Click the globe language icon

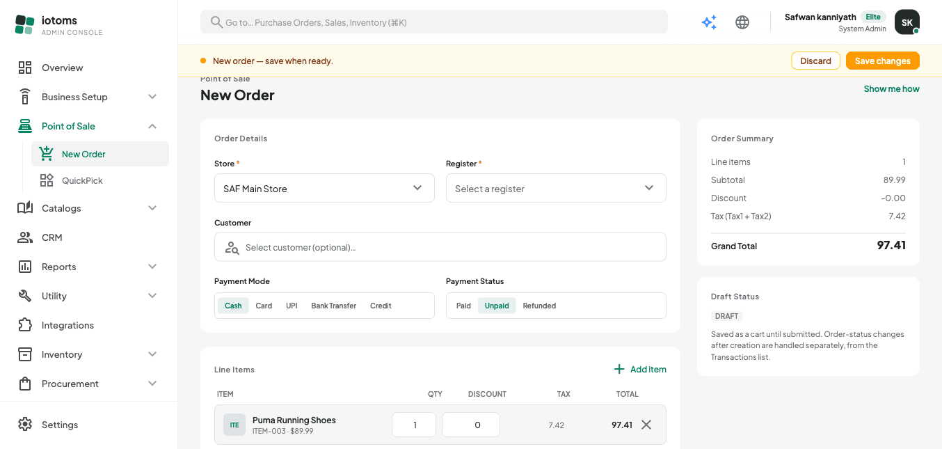coord(742,22)
